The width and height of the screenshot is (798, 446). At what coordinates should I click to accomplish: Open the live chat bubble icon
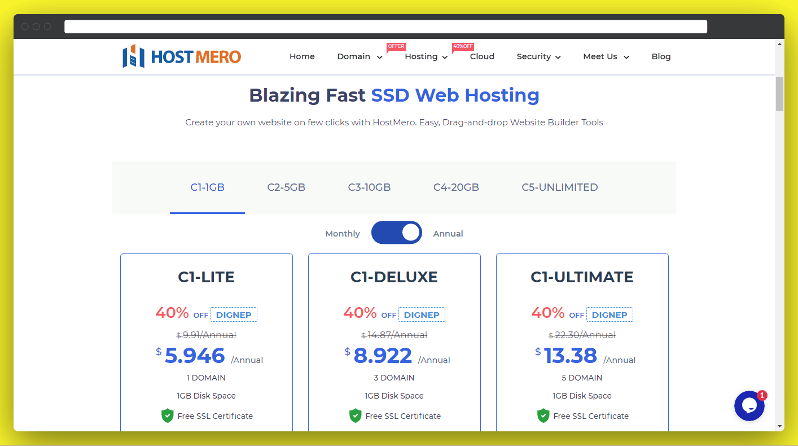[749, 406]
